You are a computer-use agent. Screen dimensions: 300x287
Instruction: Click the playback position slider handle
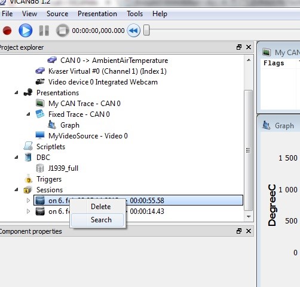pyautogui.click(x=146, y=30)
